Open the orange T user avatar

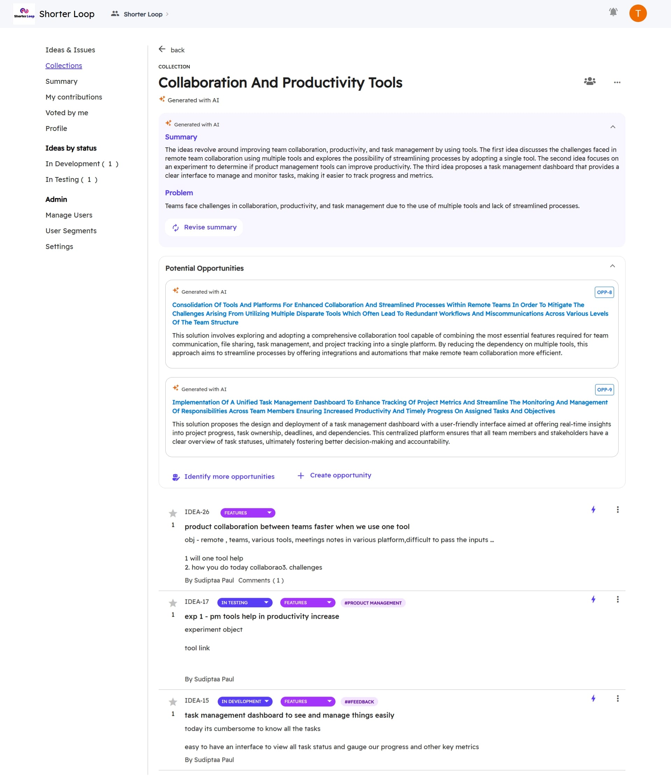(638, 14)
